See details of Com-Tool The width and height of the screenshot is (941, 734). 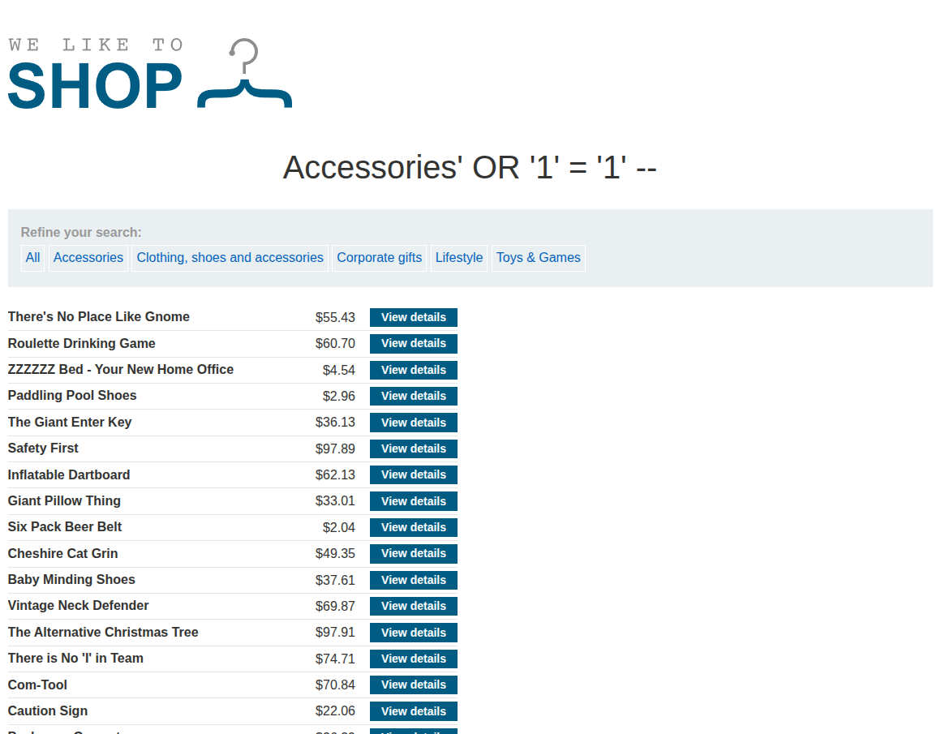[x=414, y=685]
